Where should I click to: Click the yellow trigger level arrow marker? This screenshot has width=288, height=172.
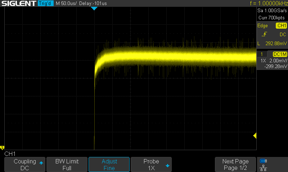point(255,135)
